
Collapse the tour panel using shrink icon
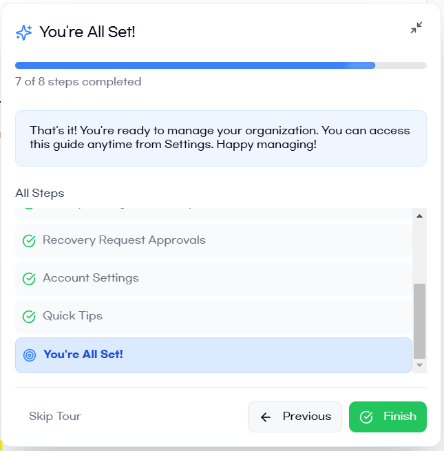click(x=416, y=28)
